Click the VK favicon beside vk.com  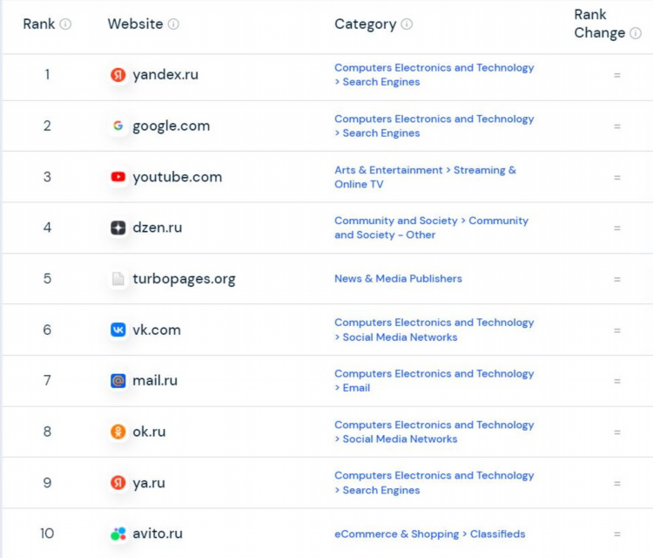[x=118, y=330]
